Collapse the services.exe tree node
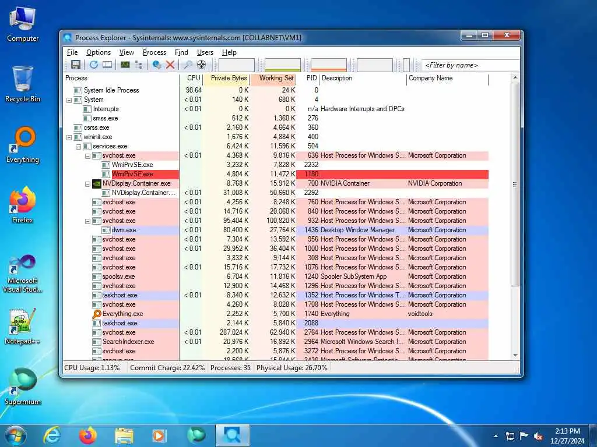Screen dimensions: 597x447 pyautogui.click(x=78, y=147)
